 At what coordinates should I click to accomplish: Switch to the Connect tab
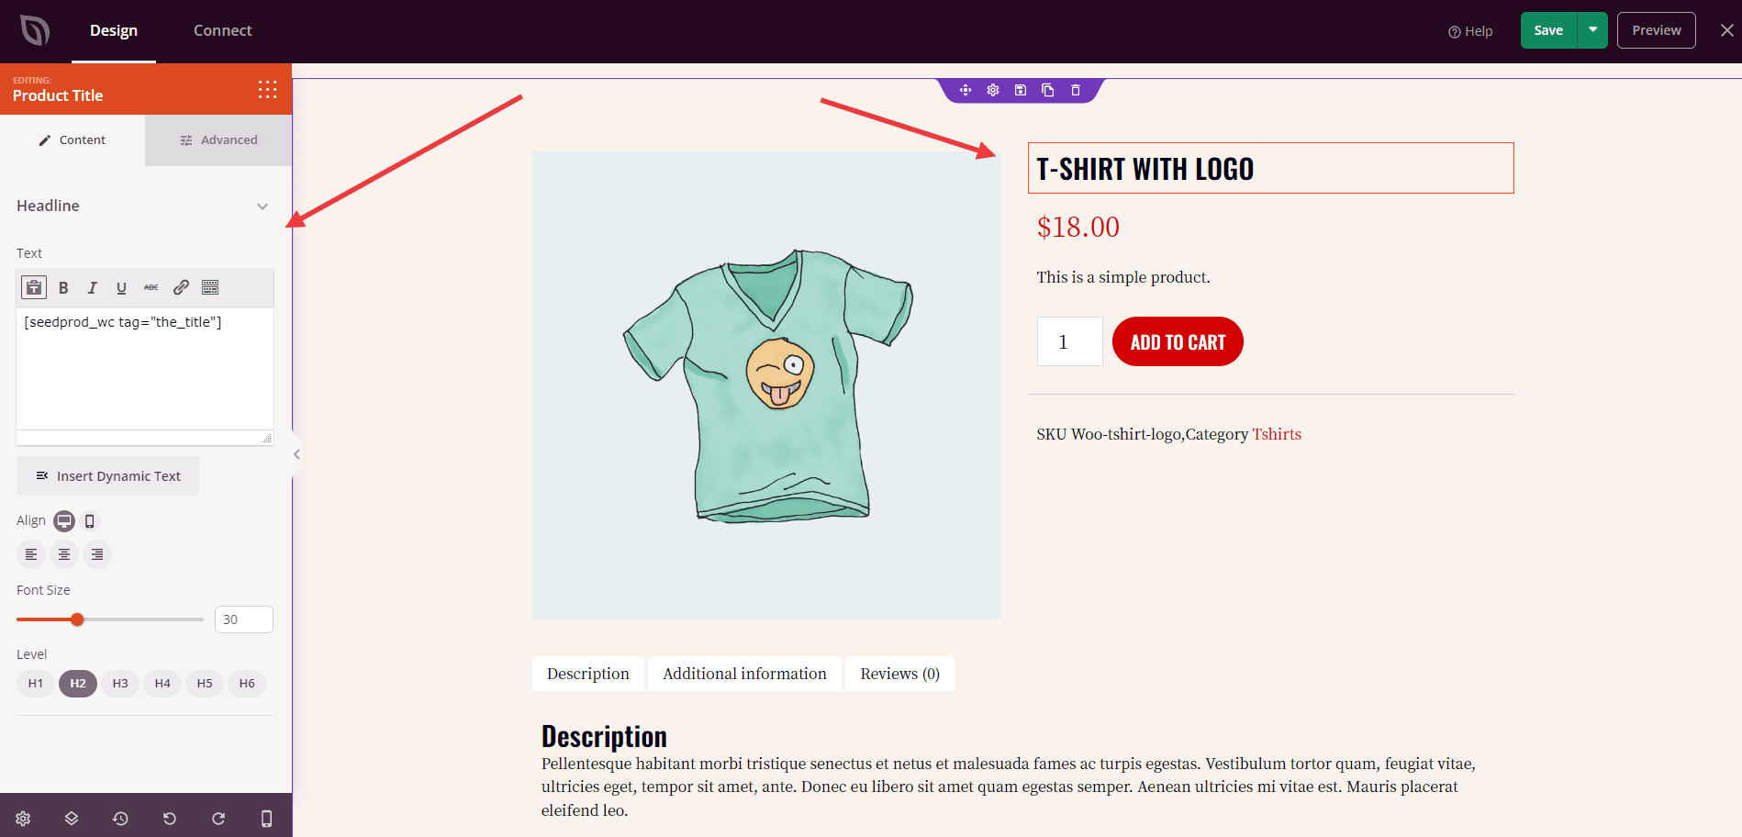point(222,30)
